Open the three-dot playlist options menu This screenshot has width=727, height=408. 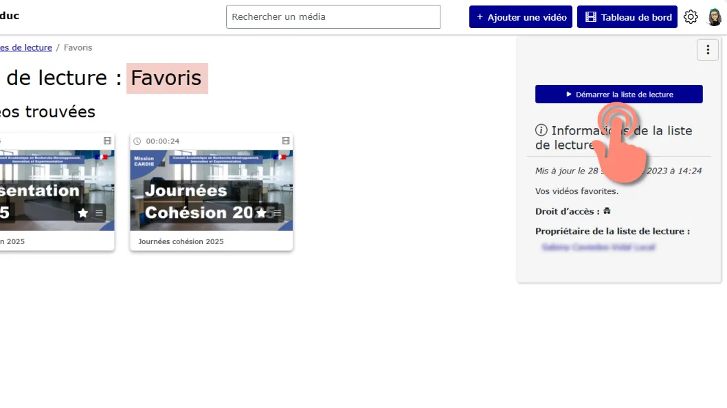coord(708,50)
